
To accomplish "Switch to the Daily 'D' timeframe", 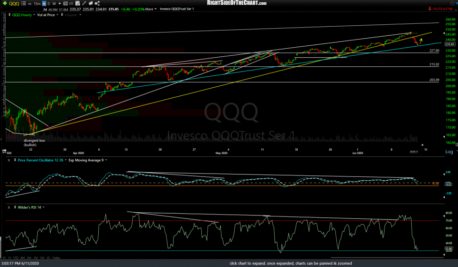I will tap(49, 4).
